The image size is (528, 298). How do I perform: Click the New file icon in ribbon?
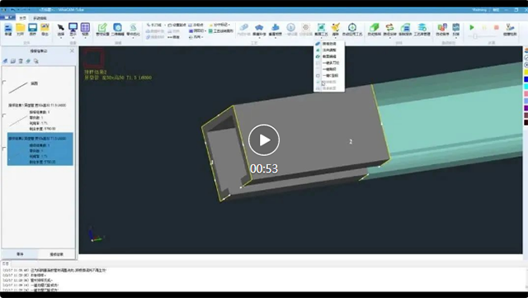tap(8, 30)
